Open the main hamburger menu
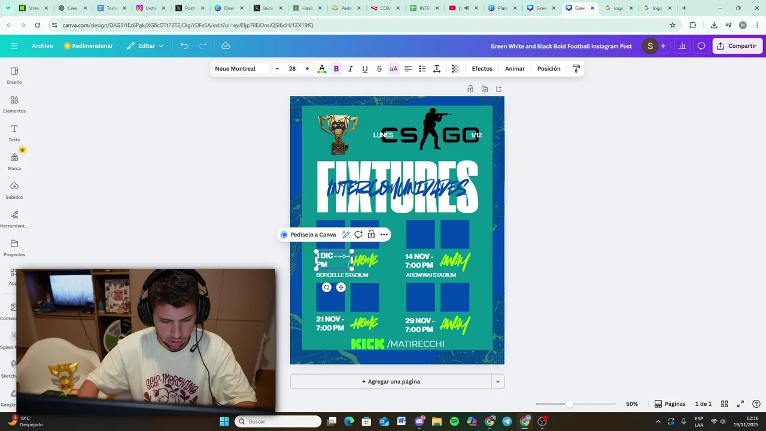766x431 pixels. coord(14,46)
